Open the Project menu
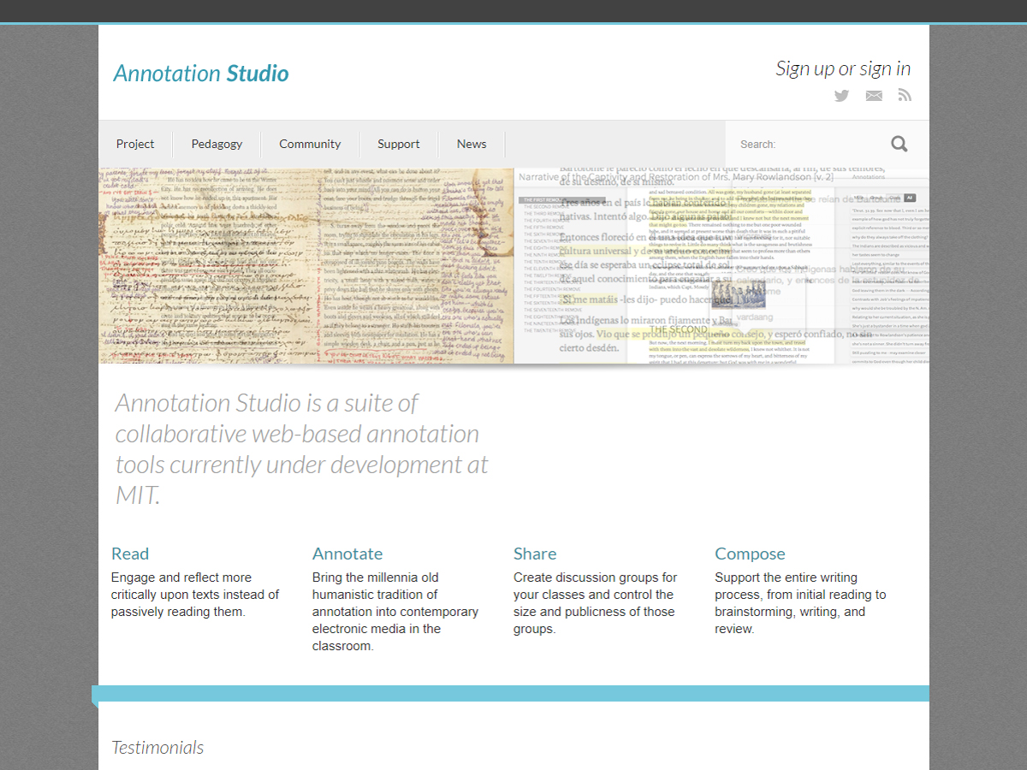This screenshot has width=1027, height=770. pos(135,144)
